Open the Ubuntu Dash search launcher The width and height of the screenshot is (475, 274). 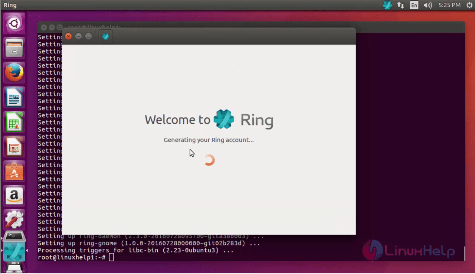[14, 24]
